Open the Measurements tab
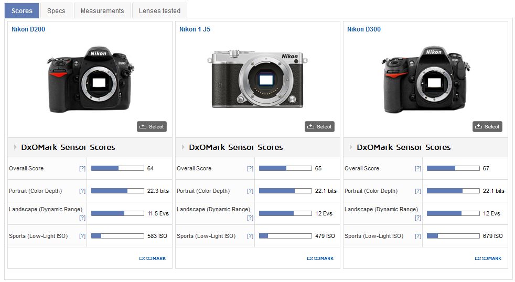Screen dimensions: 515x282 [x=102, y=11]
